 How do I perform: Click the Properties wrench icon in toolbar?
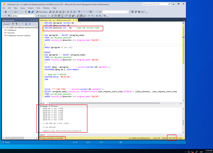coord(135,12)
